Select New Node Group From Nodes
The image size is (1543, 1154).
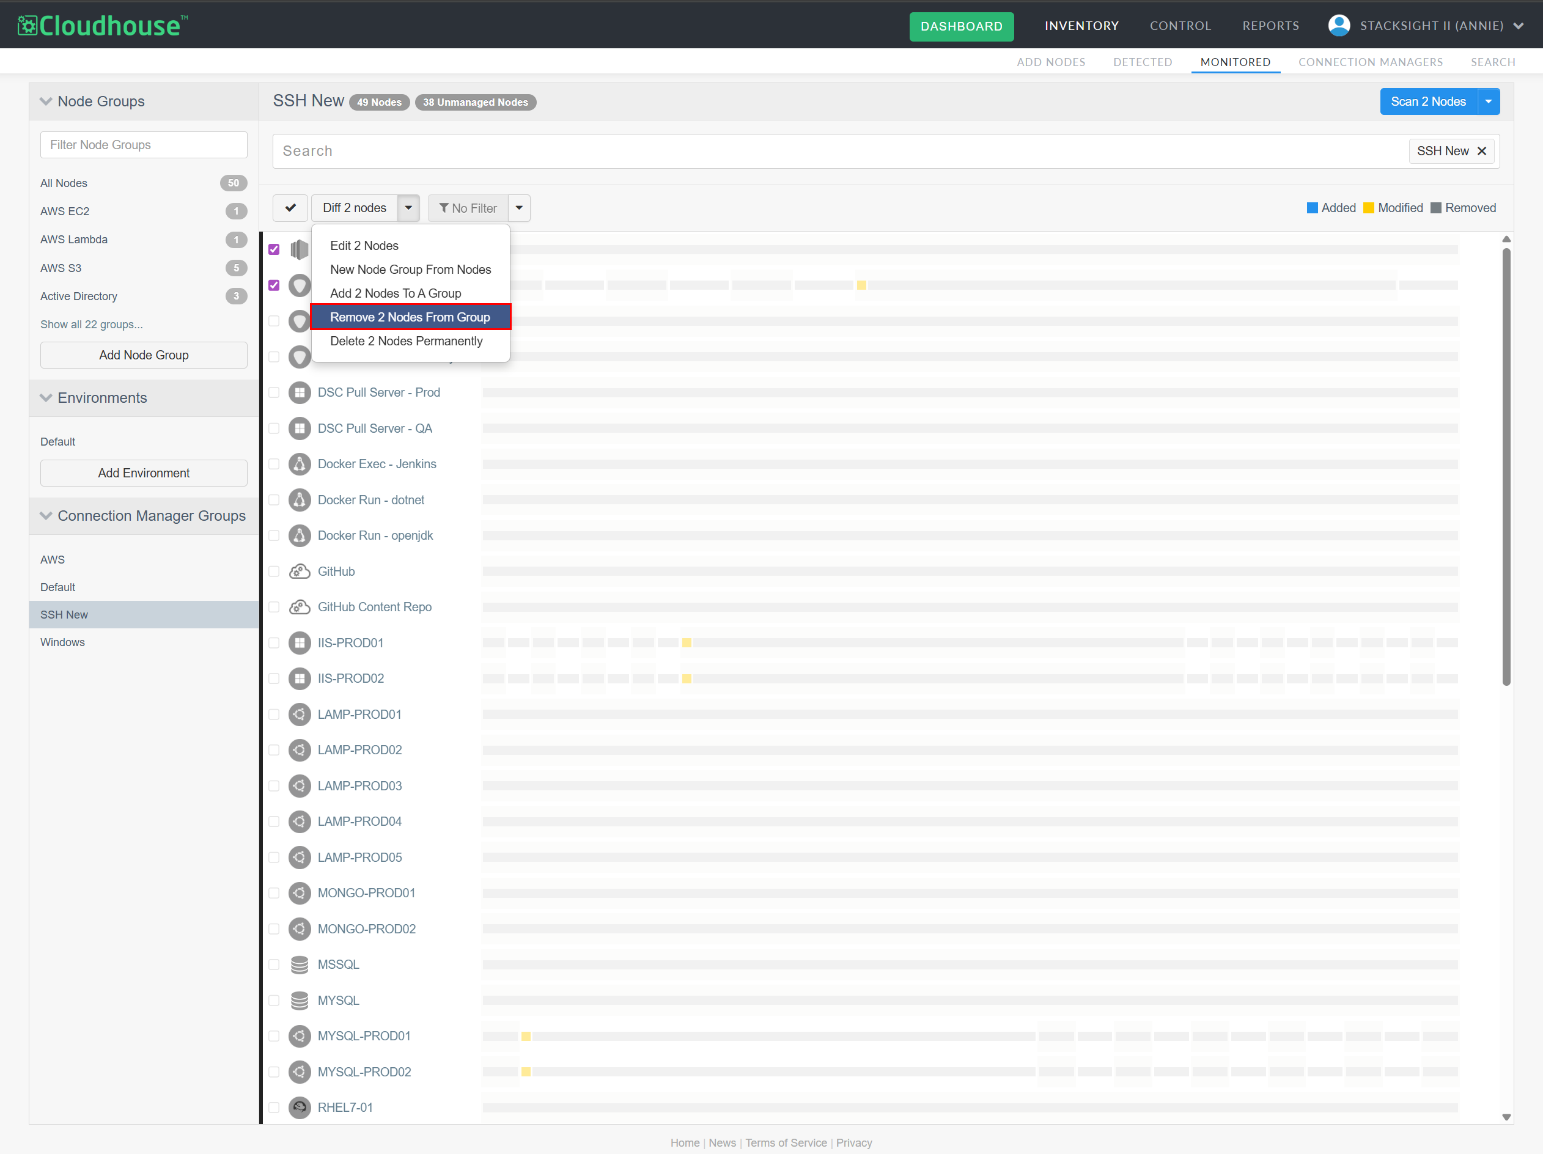[x=410, y=269]
